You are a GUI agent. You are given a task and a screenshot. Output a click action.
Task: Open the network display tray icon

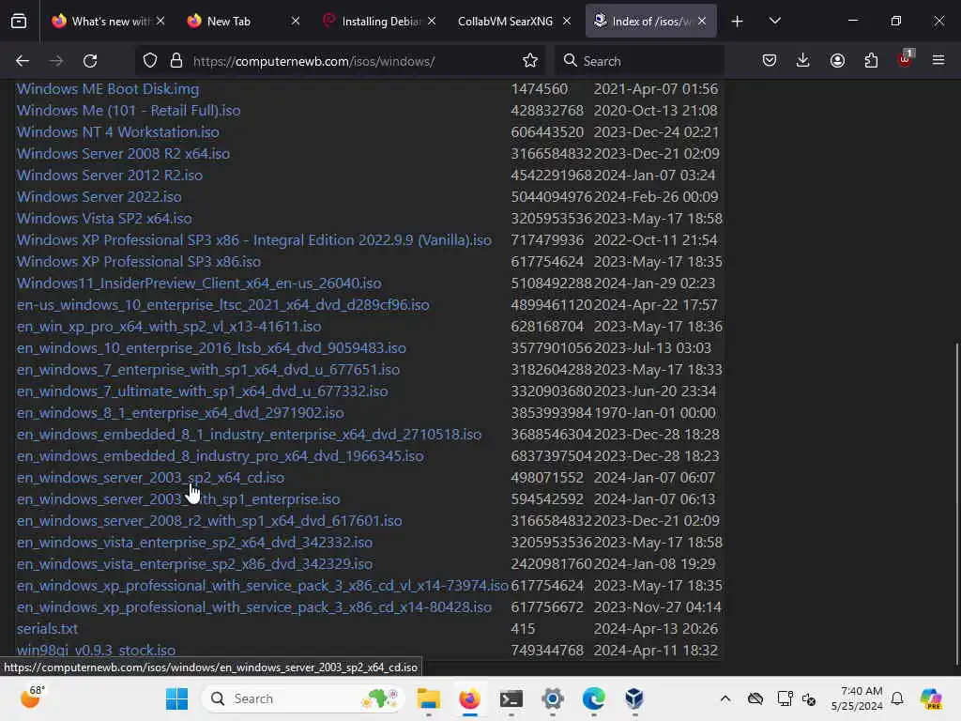(784, 698)
